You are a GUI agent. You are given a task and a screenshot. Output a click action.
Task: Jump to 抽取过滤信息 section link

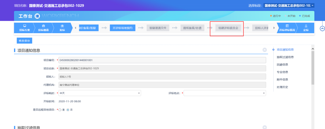point(285,57)
